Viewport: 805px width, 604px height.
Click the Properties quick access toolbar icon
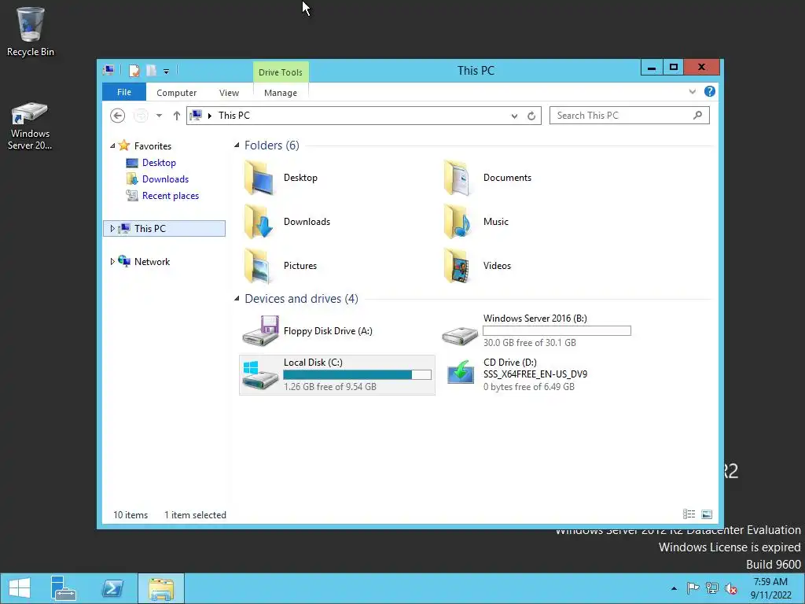(x=134, y=70)
